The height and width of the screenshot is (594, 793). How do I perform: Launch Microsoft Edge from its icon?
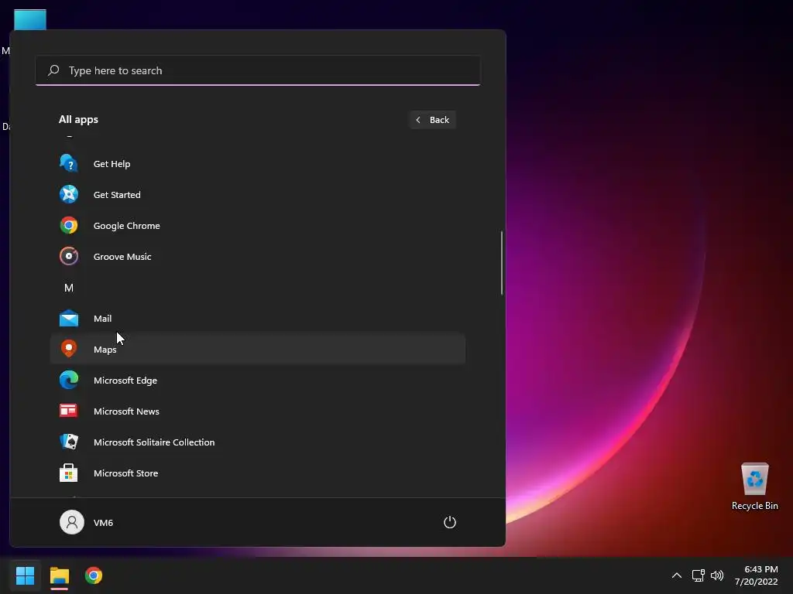(x=69, y=380)
